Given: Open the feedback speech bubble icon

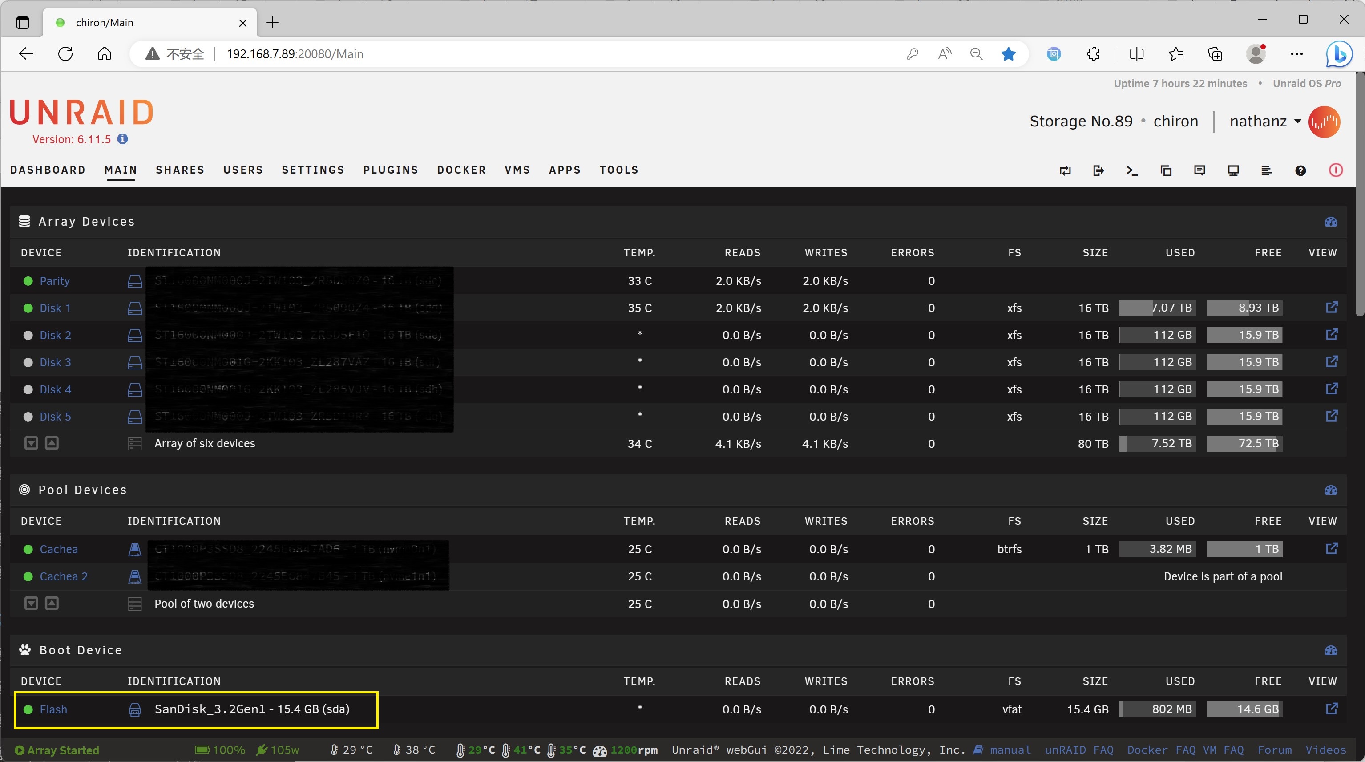Looking at the screenshot, I should coord(1199,171).
